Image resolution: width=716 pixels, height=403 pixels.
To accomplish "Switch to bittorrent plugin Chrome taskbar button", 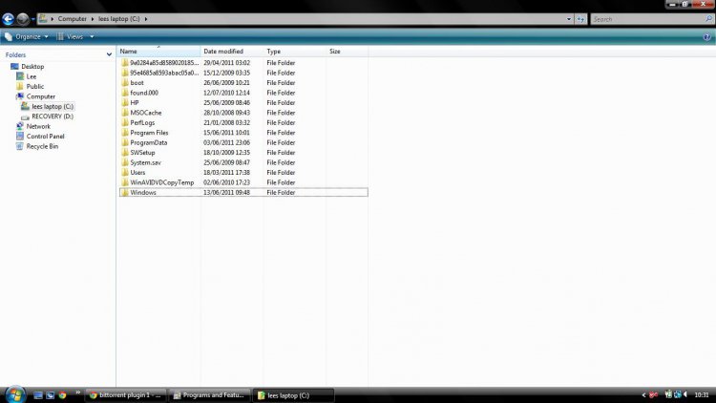I will tap(125, 395).
